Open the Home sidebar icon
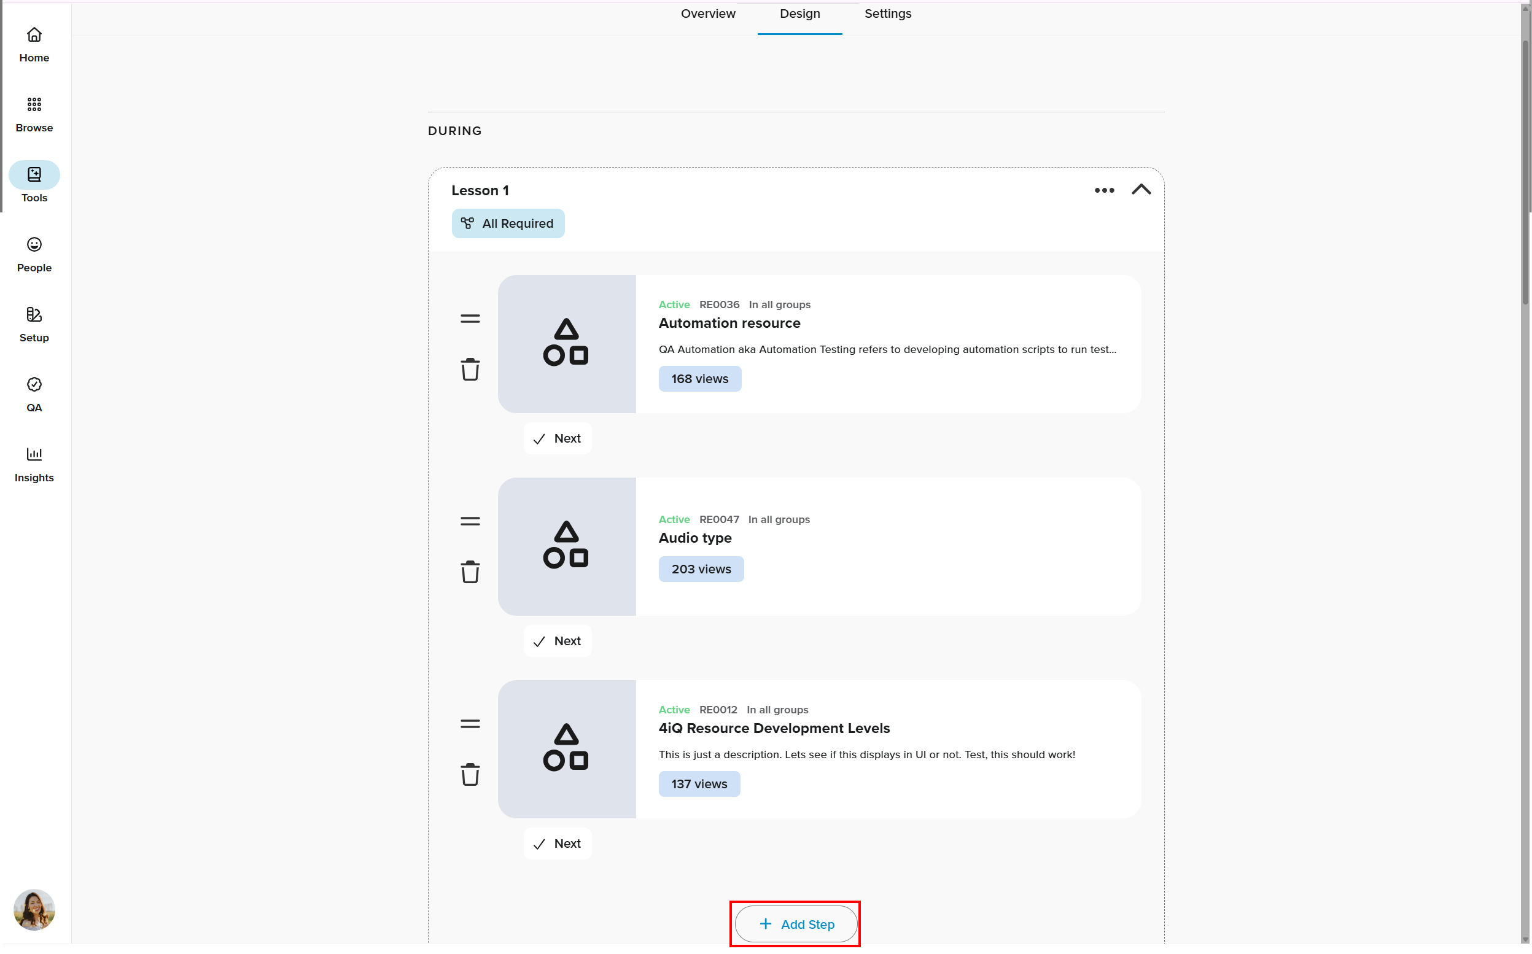This screenshot has width=1532, height=954. 34,44
